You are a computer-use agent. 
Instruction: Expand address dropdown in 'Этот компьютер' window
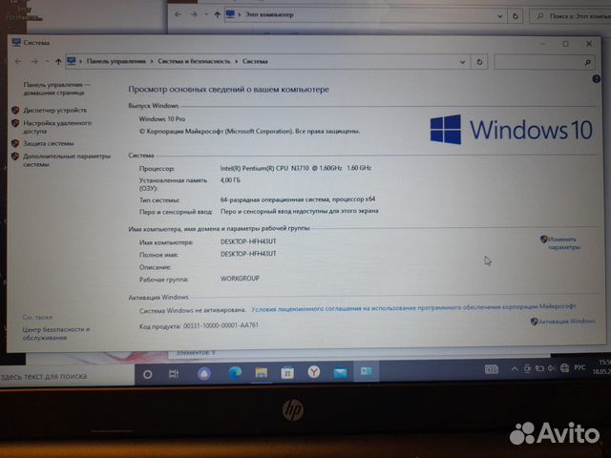coord(500,16)
